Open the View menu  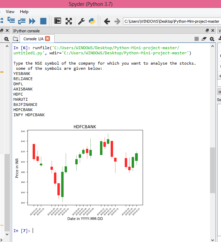[10, 12]
